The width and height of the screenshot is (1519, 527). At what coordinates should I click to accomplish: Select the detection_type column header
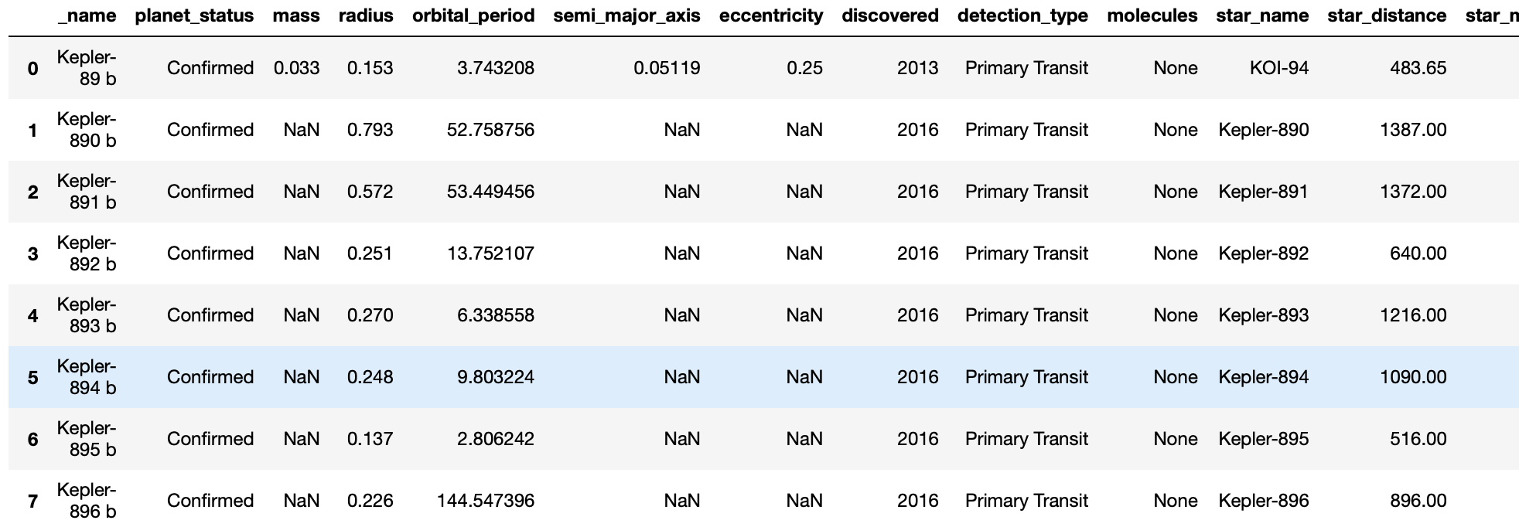click(1022, 15)
